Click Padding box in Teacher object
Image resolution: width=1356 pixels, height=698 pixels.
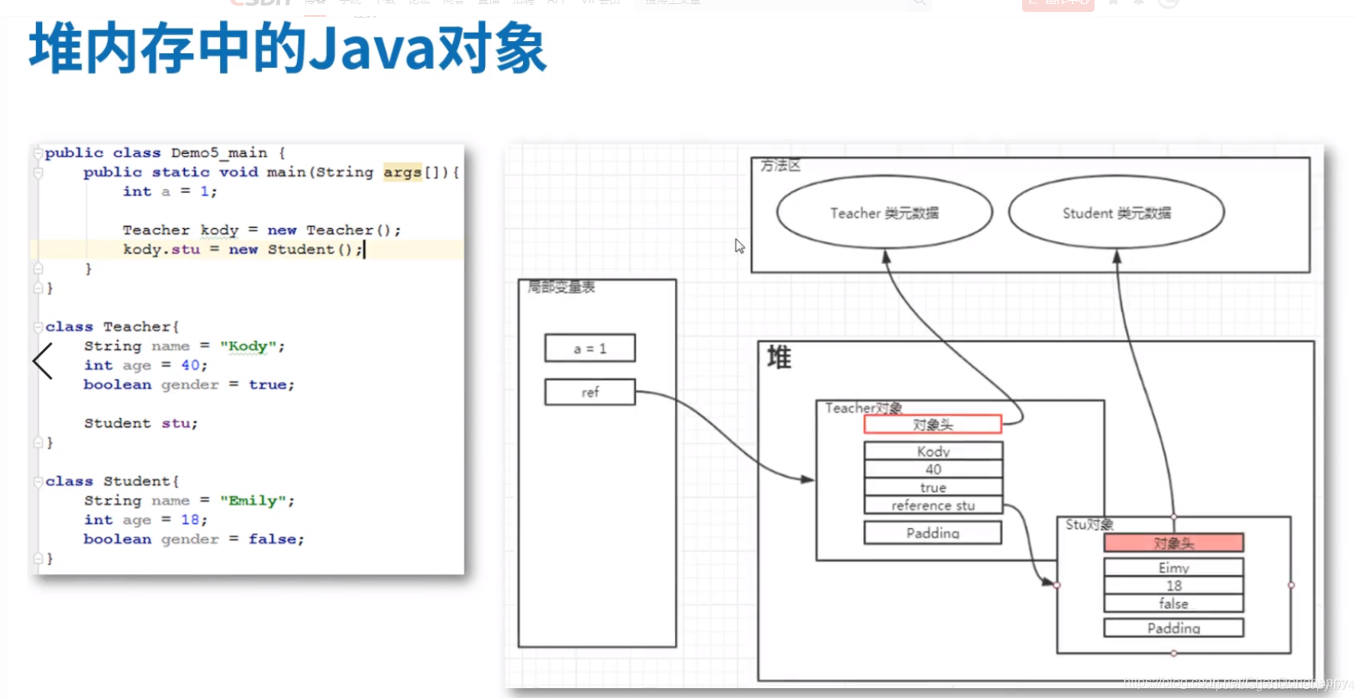click(x=933, y=532)
